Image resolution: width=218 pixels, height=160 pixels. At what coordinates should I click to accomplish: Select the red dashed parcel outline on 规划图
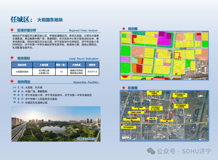point(177,56)
